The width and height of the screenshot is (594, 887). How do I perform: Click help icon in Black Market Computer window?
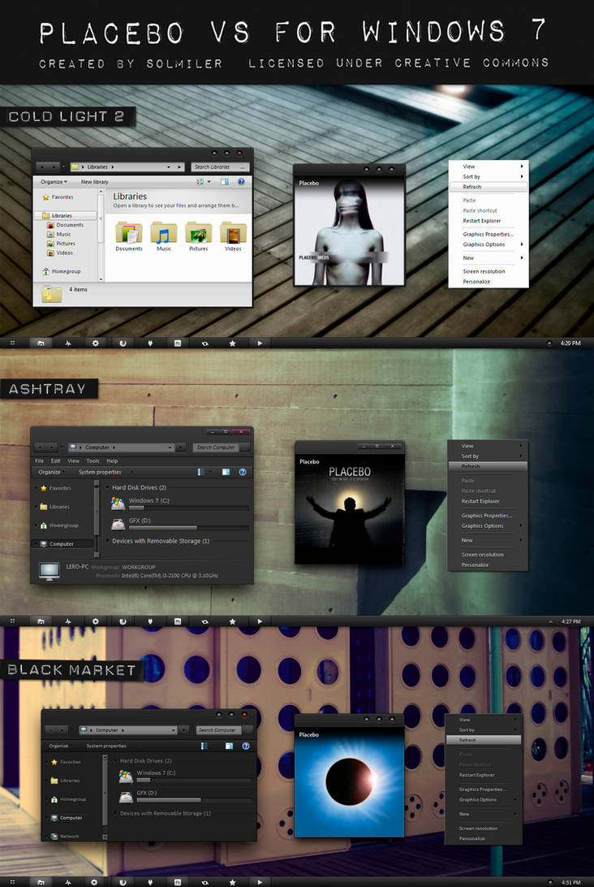246,746
